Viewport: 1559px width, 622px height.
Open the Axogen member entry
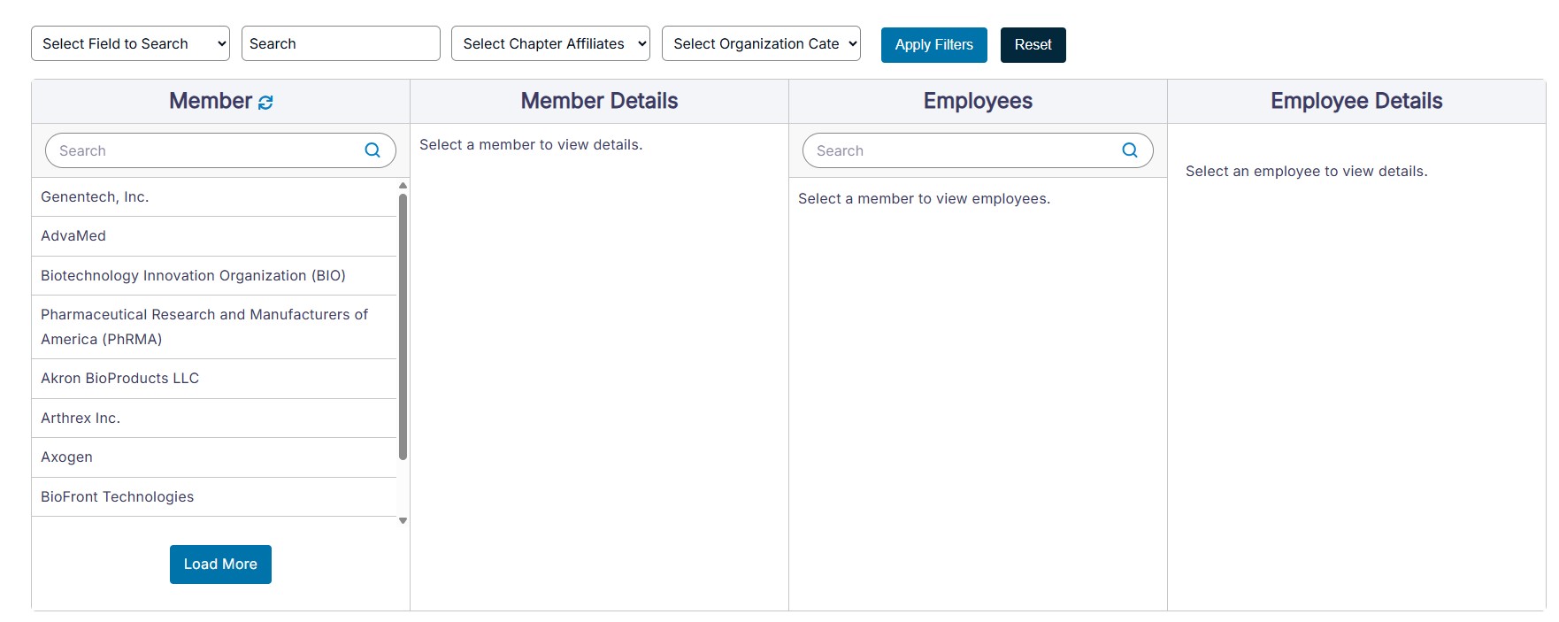66,457
